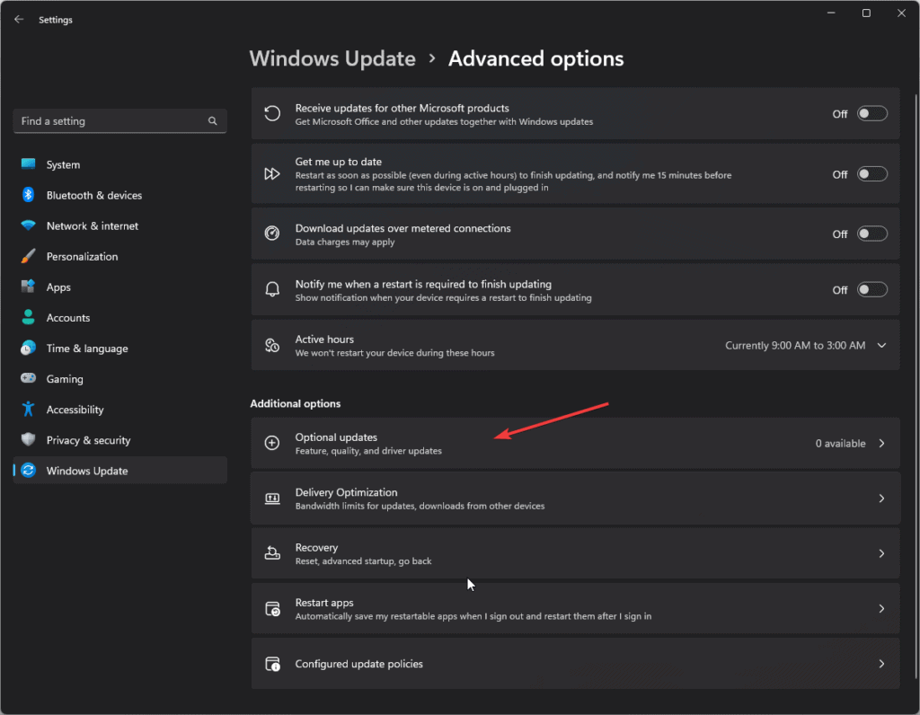Click the Optional updates title text
Viewport: 920px width, 715px height.
336,437
